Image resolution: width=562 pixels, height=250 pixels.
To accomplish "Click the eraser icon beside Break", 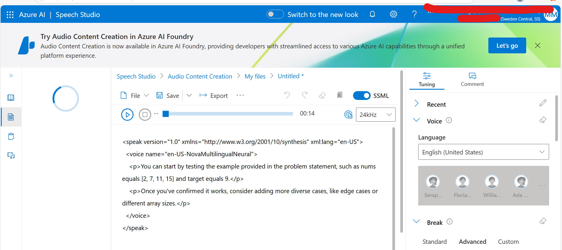I will tap(543, 221).
